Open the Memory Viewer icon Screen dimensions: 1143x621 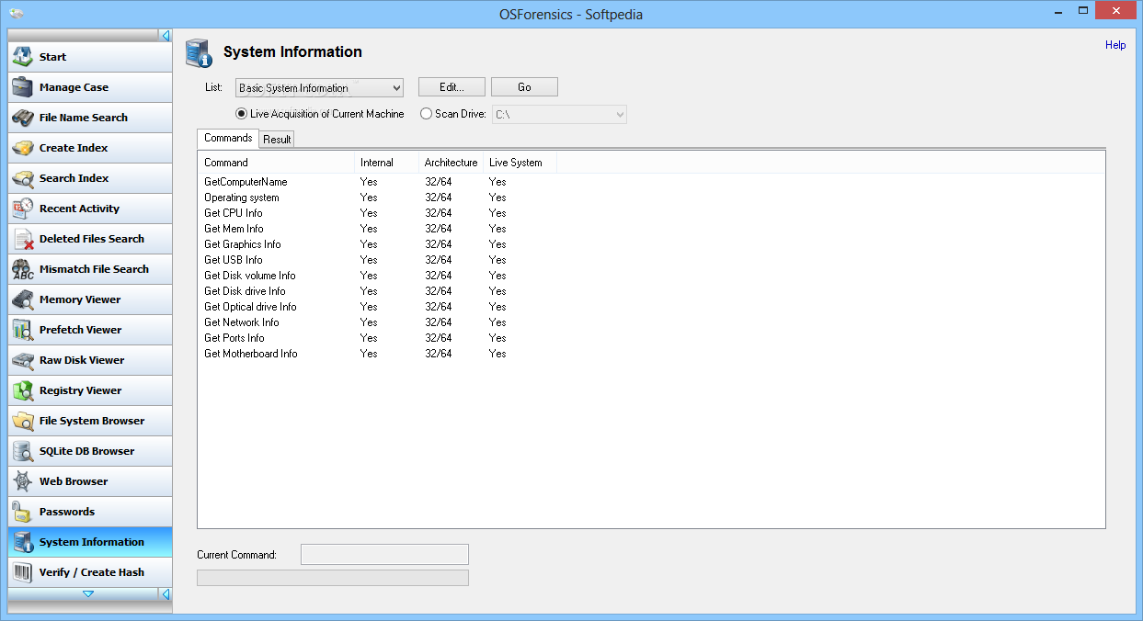point(23,299)
